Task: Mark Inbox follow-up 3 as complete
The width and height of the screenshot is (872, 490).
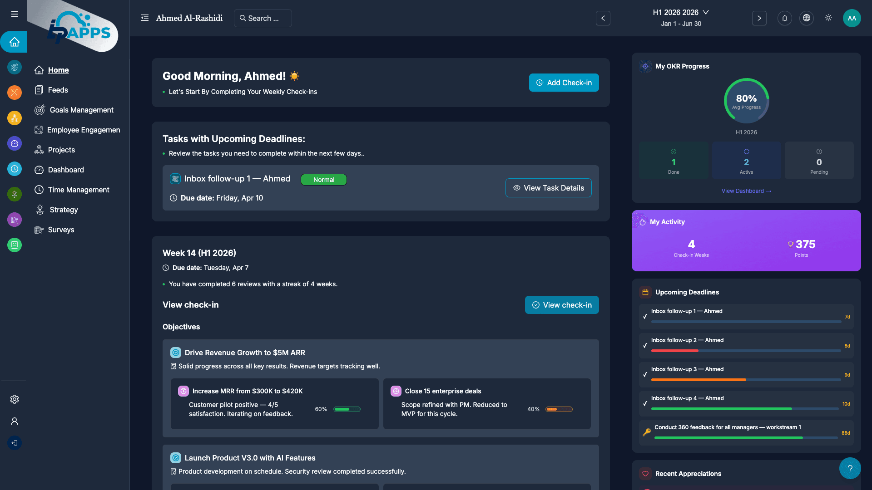Action: click(645, 374)
